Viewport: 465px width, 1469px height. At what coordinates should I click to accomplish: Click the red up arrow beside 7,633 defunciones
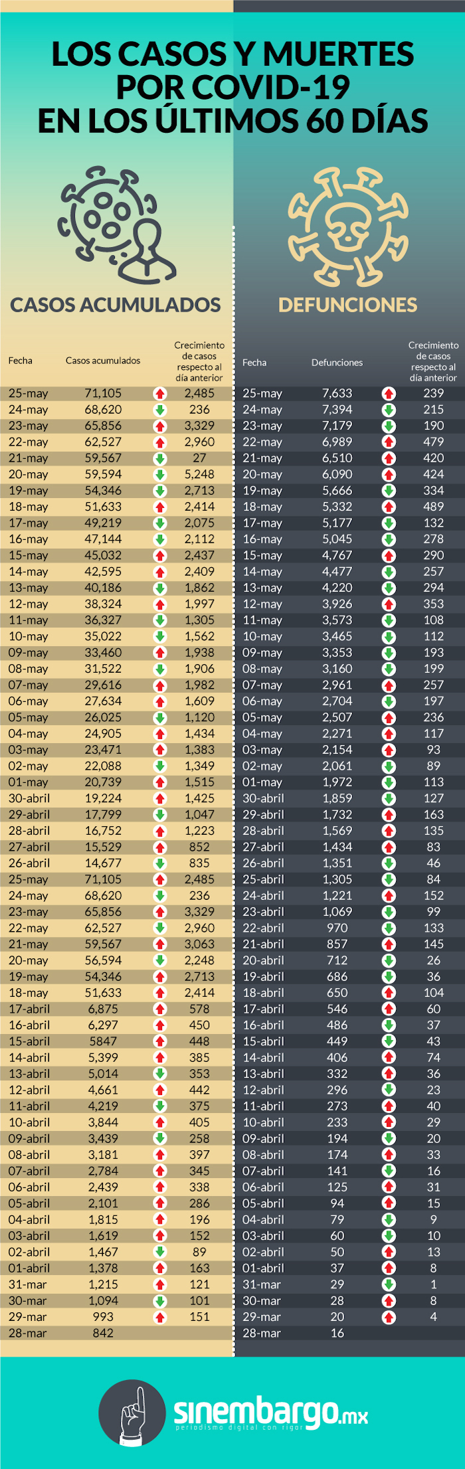pyautogui.click(x=389, y=393)
